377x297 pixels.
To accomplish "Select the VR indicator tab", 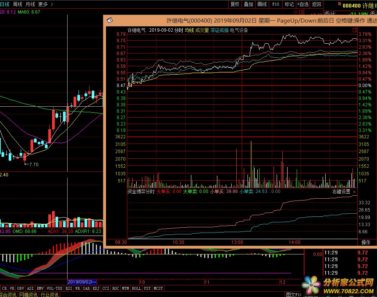I will coord(12,288).
